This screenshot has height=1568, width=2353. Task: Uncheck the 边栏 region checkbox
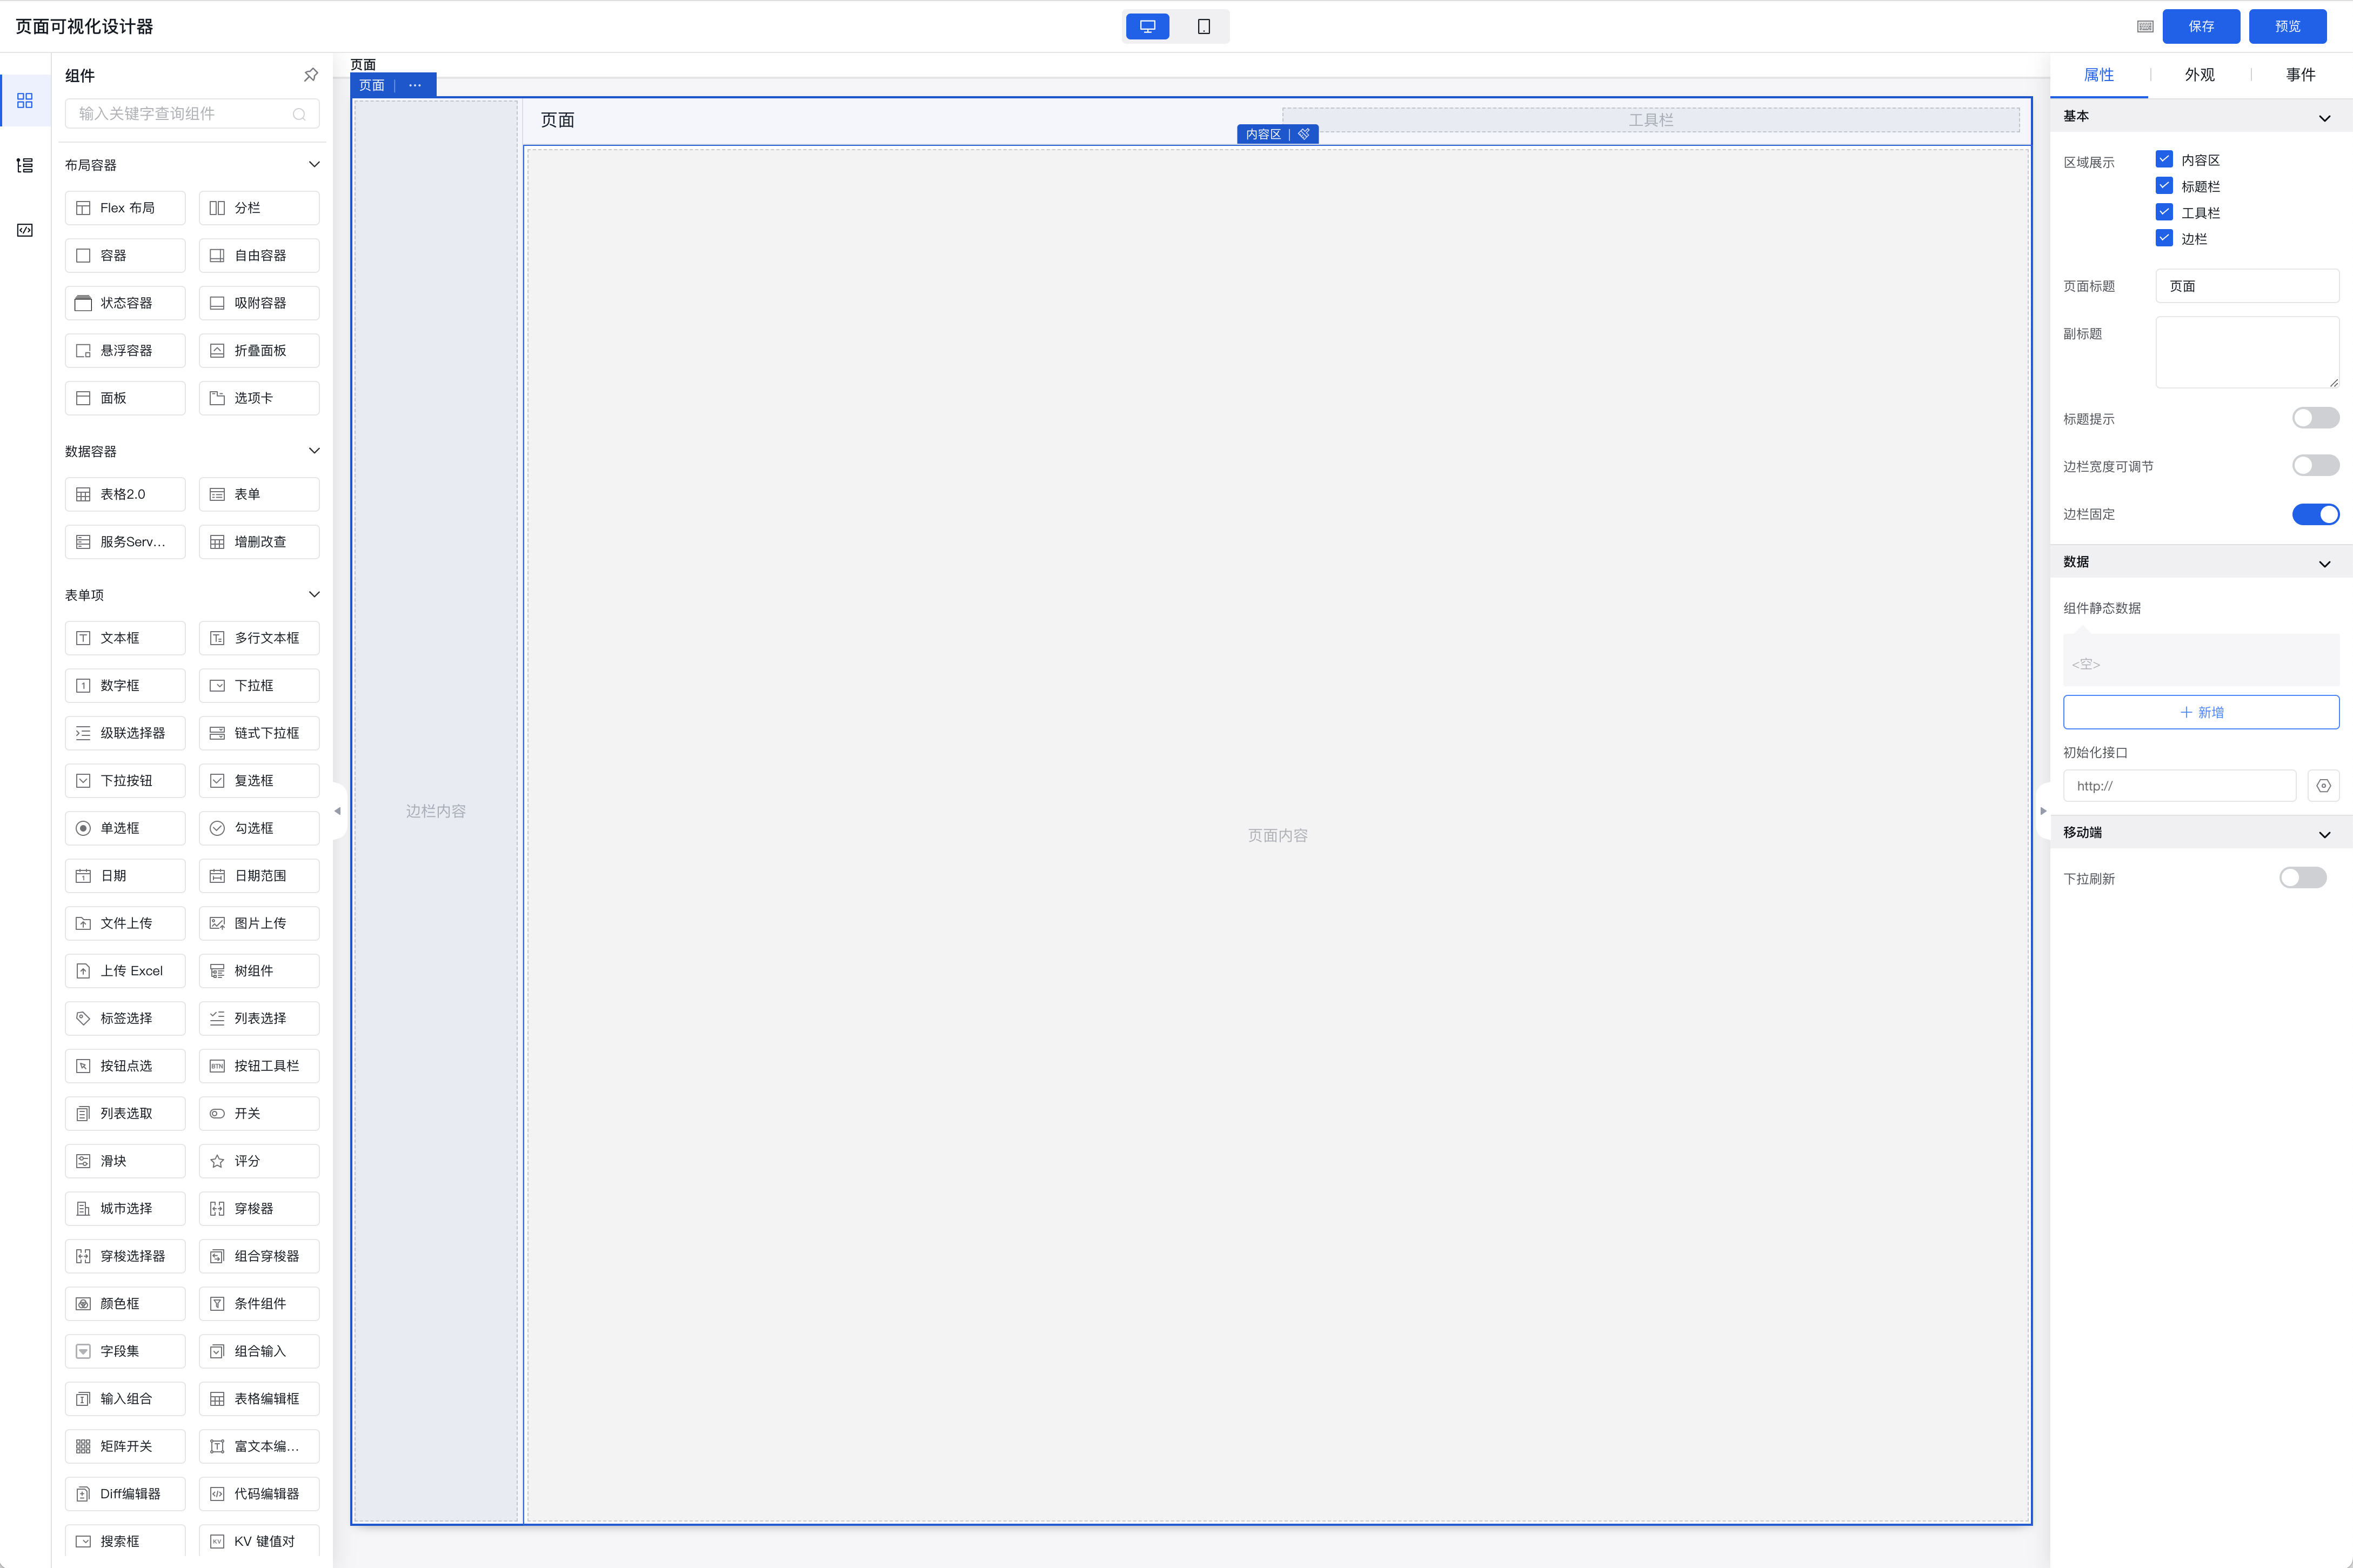pos(2164,238)
